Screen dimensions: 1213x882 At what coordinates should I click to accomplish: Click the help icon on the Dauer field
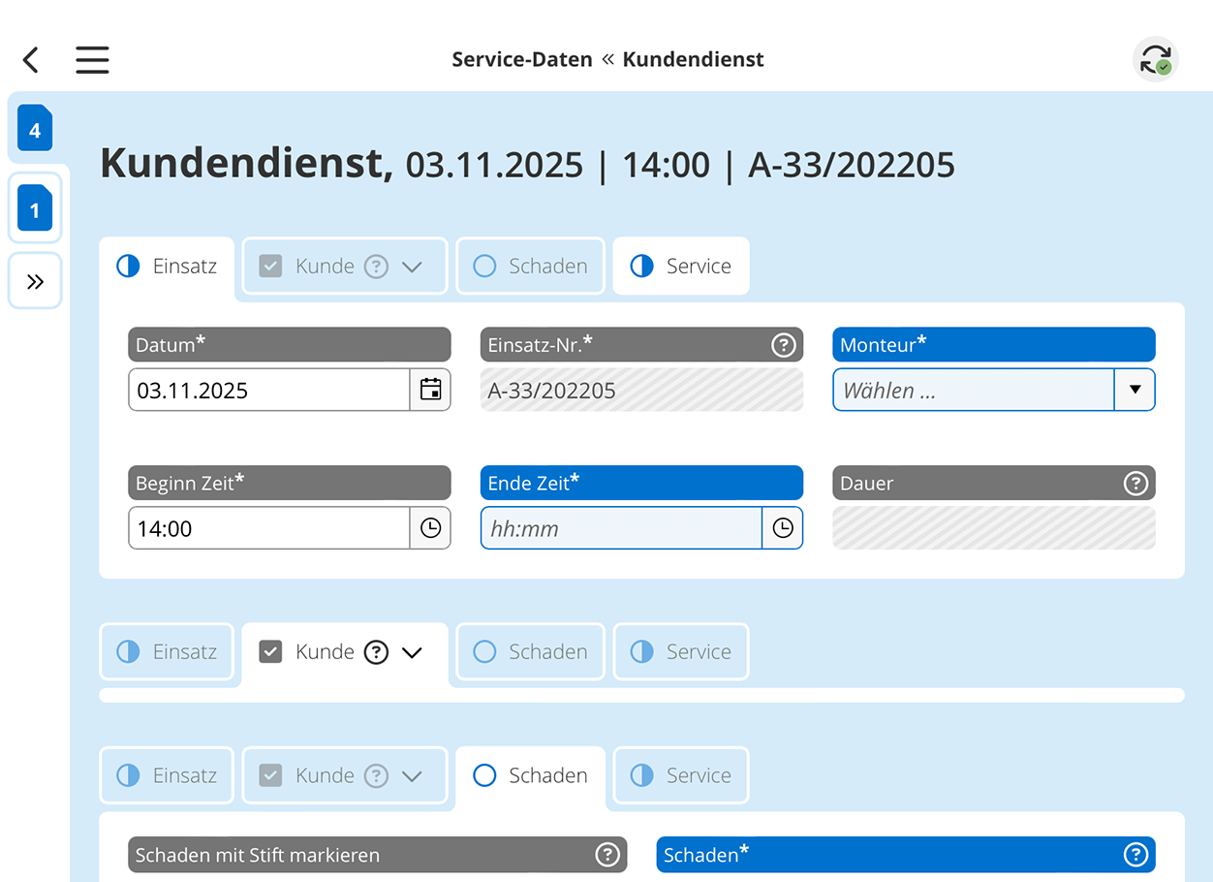[1135, 483]
